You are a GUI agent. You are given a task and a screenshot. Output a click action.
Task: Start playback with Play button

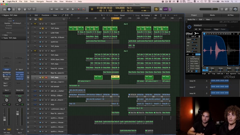73,9
